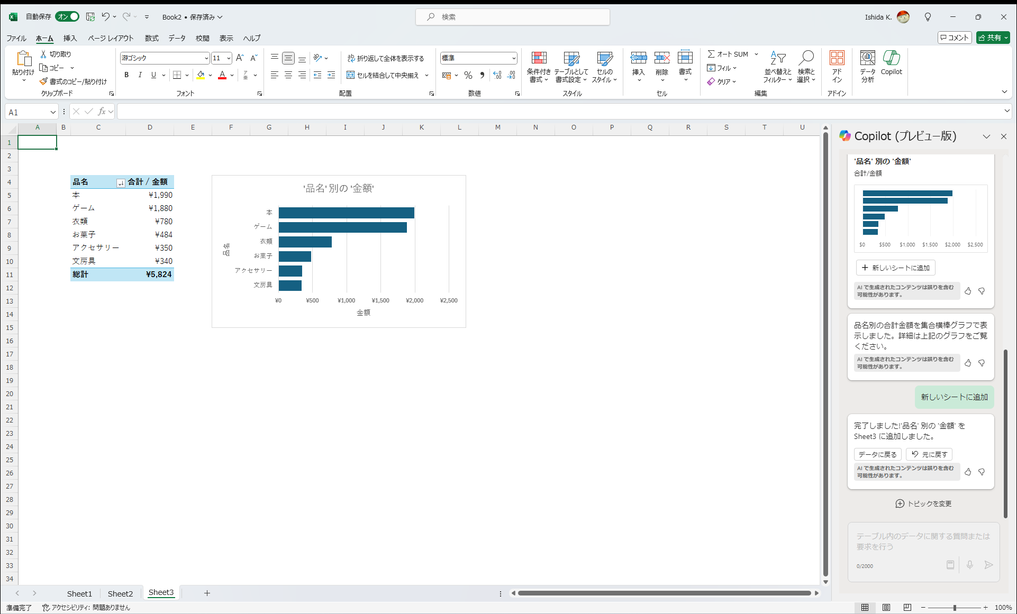Screen dimensions: 1017x614
Task: Click the Add to new sheet (新しいシートに追加) button
Action: tap(895, 268)
